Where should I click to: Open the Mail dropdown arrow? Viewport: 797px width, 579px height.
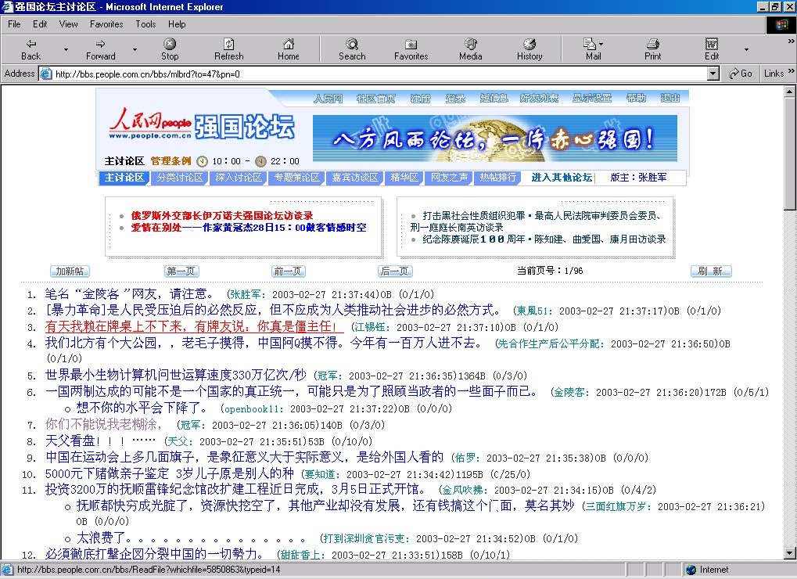pyautogui.click(x=601, y=44)
